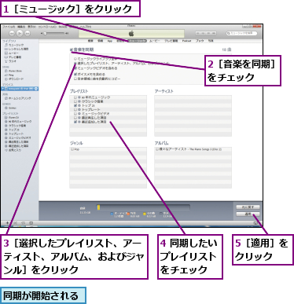Switch to the Podcast tab
294x304 pixels.
point(187,41)
